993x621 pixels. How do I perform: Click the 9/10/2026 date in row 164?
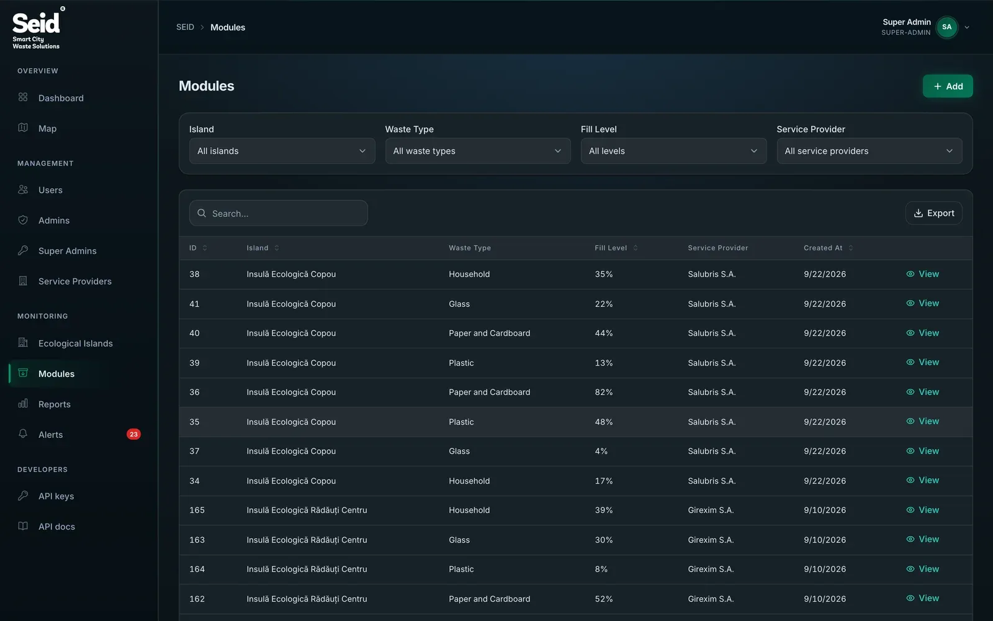click(x=825, y=569)
